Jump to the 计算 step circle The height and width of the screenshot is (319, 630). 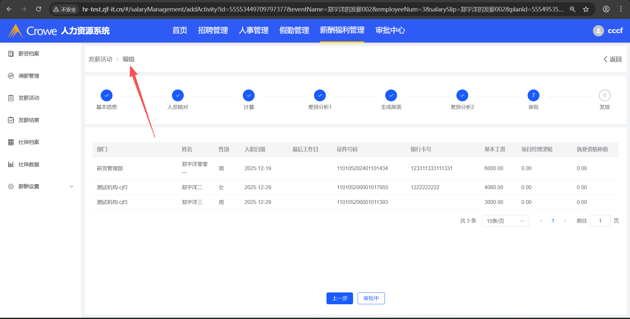(x=249, y=95)
